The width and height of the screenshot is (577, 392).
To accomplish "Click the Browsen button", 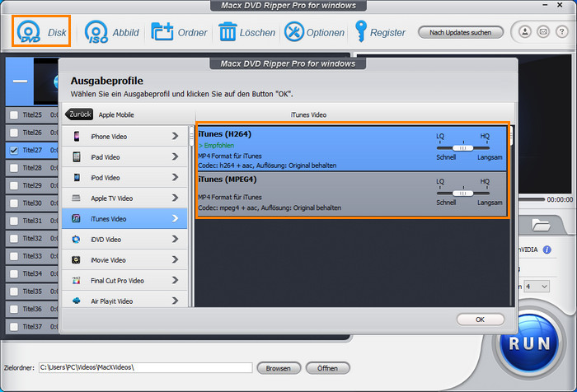I will [279, 367].
